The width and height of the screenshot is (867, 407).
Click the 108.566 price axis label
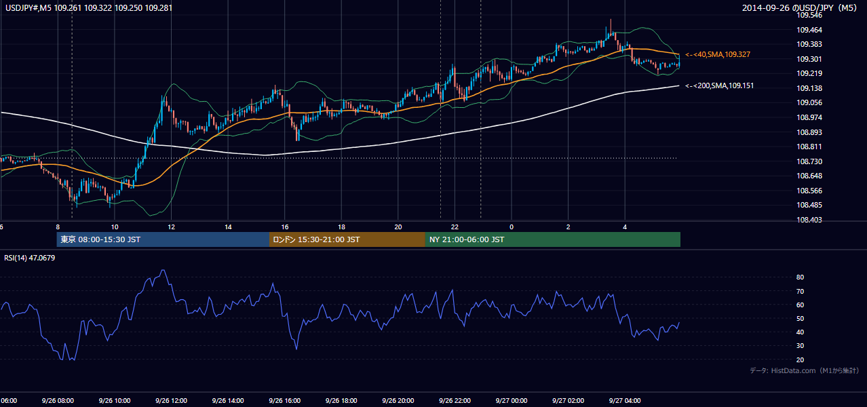809,191
